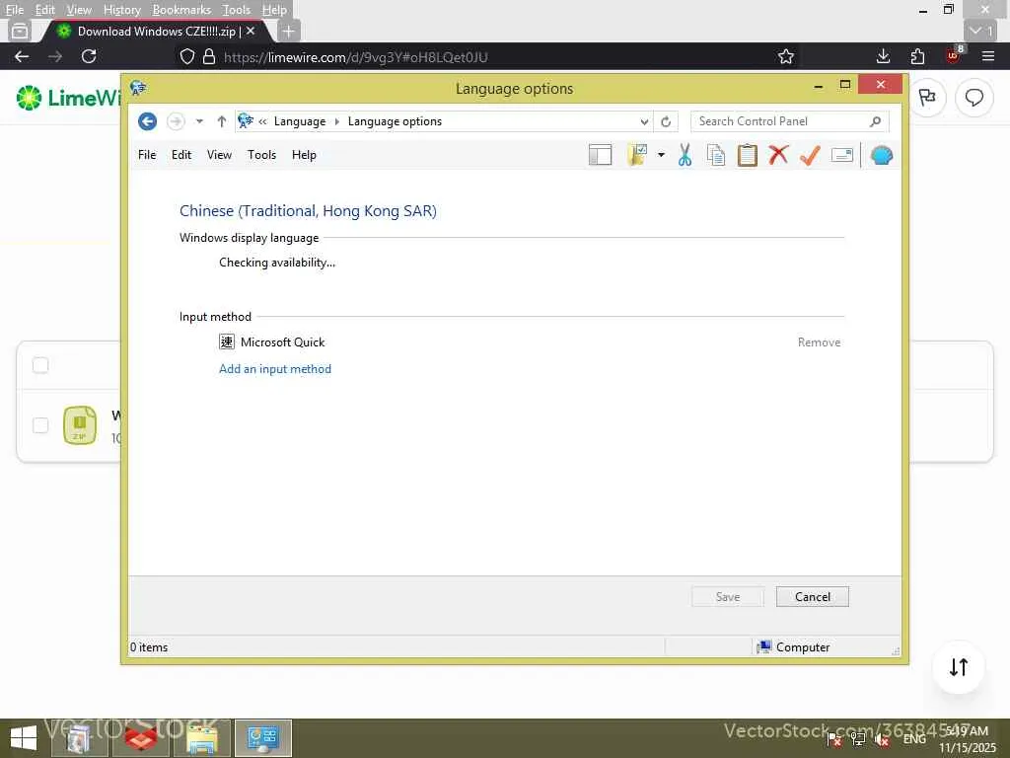Click the LimeWire sort arrows button
The image size is (1010, 758).
click(x=959, y=667)
